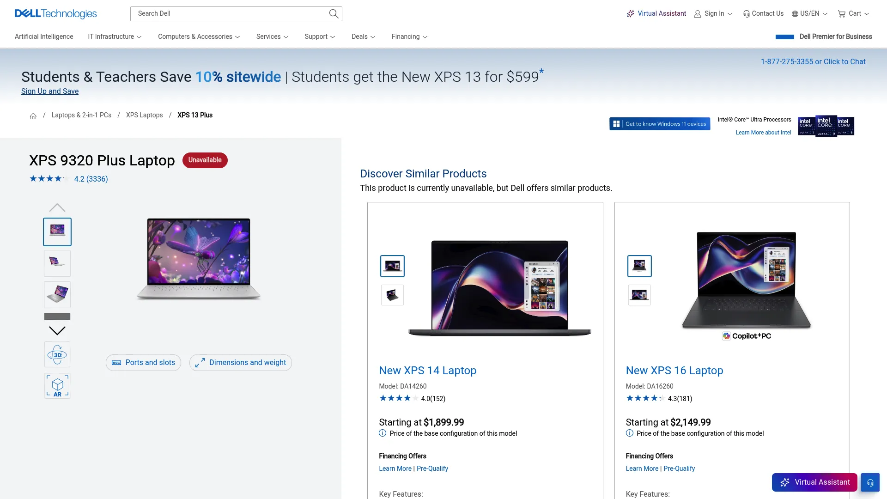Show previous thumbnails with up arrow
Image resolution: width=887 pixels, height=499 pixels.
click(x=57, y=207)
